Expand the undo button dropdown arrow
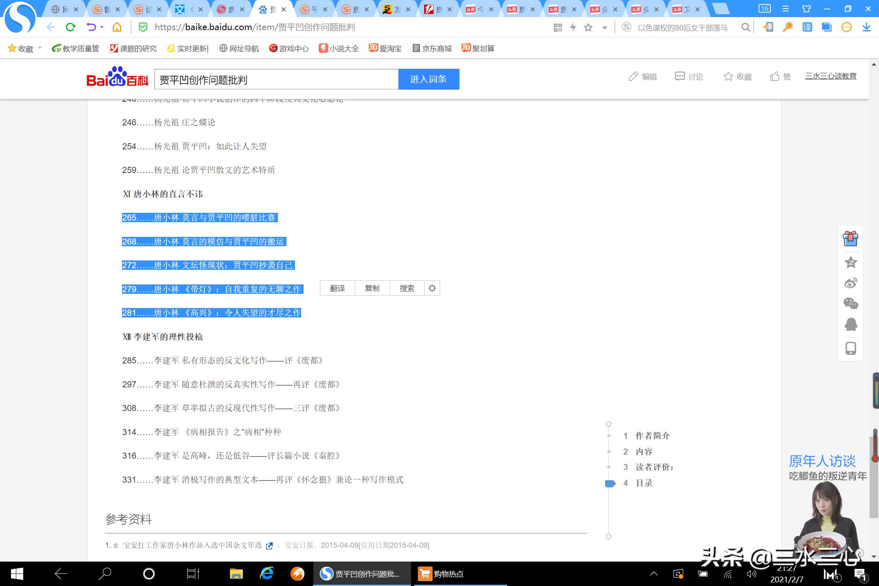 tap(102, 27)
